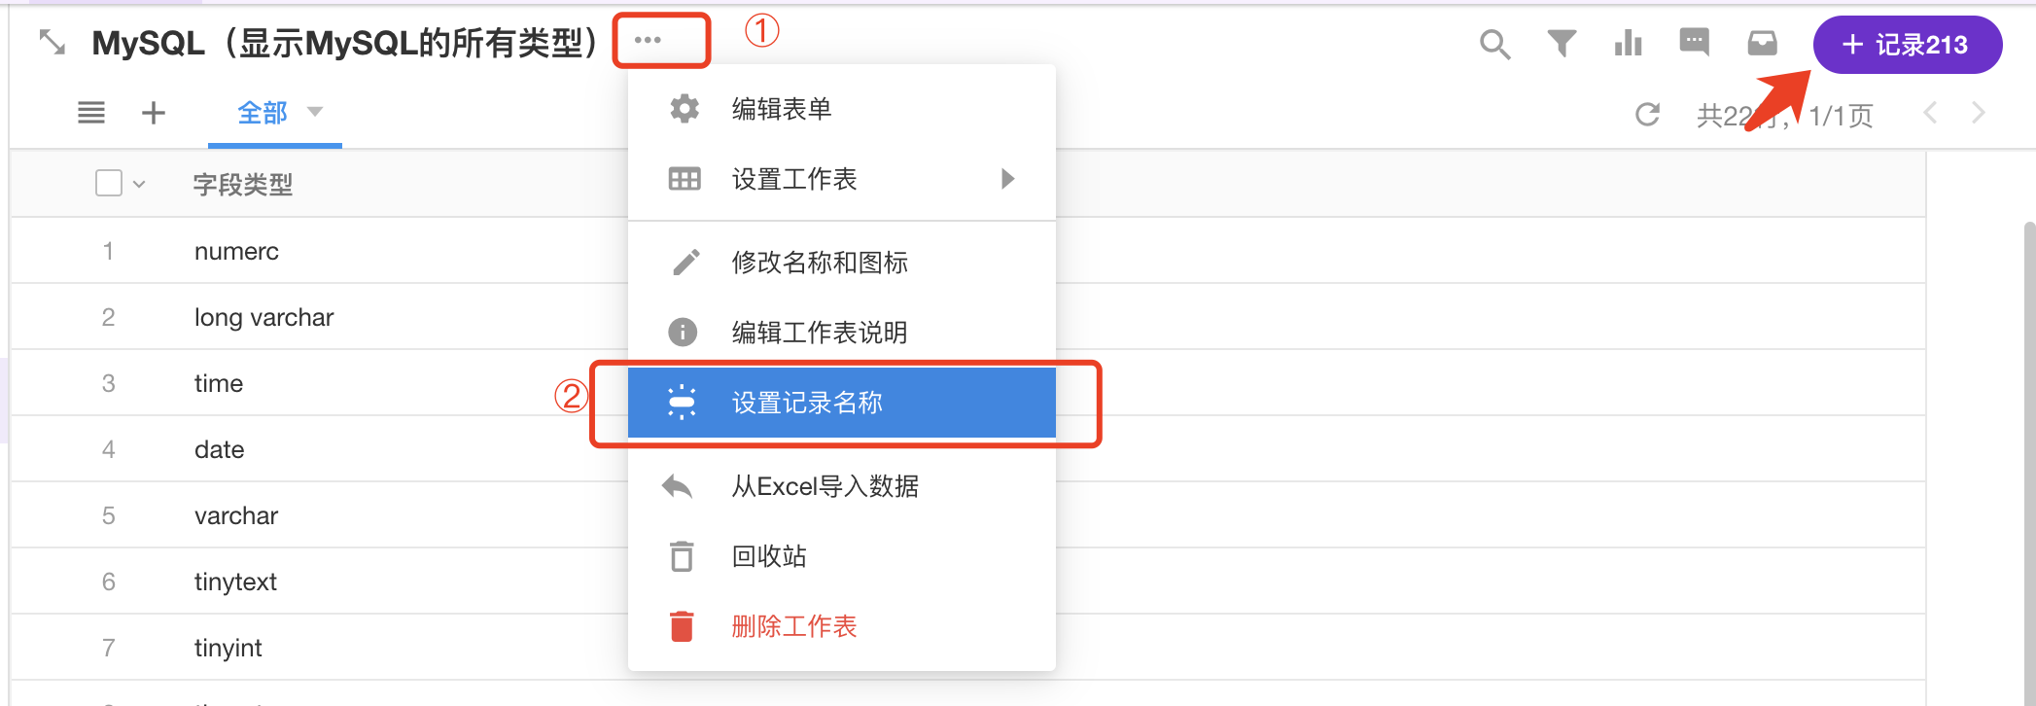Click the three-dots more options button
The width and height of the screenshot is (2036, 706).
(648, 40)
